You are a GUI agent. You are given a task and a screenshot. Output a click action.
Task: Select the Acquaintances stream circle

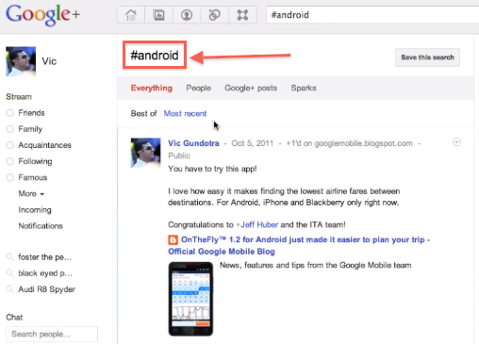click(x=10, y=145)
